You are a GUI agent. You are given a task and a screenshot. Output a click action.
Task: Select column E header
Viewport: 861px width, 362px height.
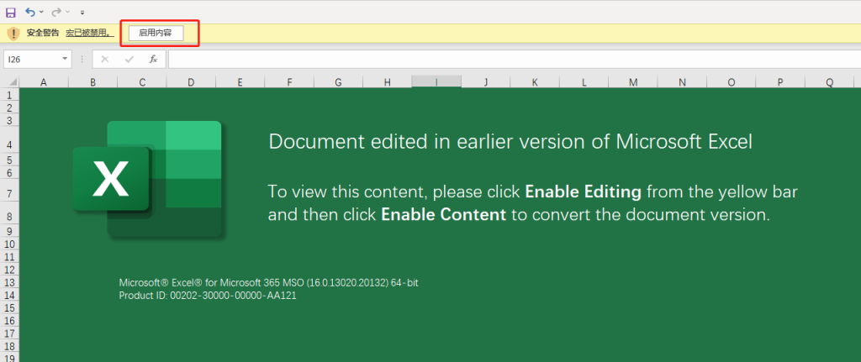[x=240, y=82]
